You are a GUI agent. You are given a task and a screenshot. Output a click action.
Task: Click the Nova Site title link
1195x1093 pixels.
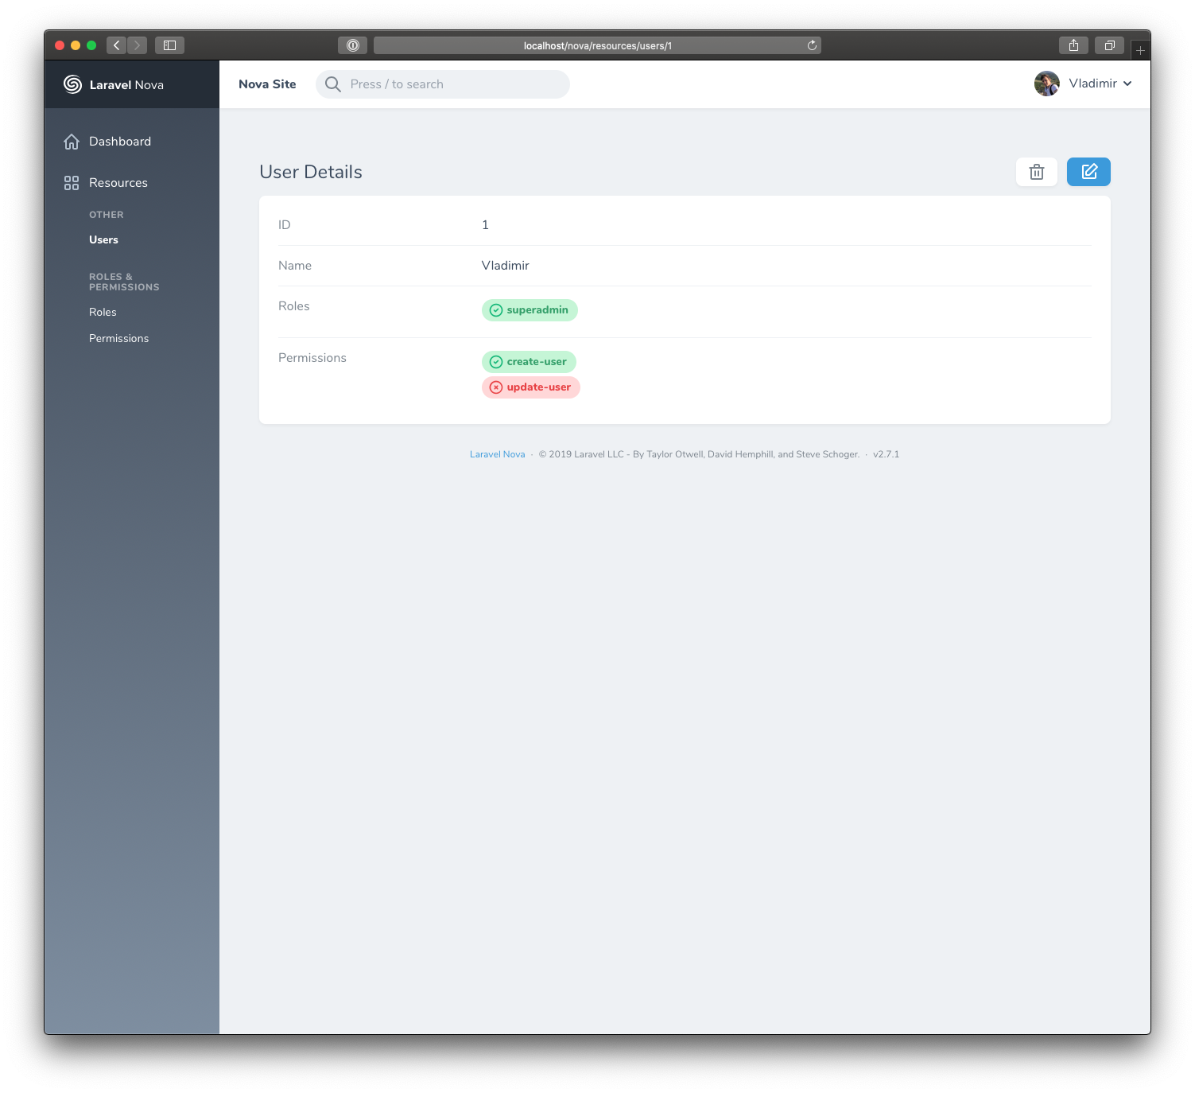point(267,84)
